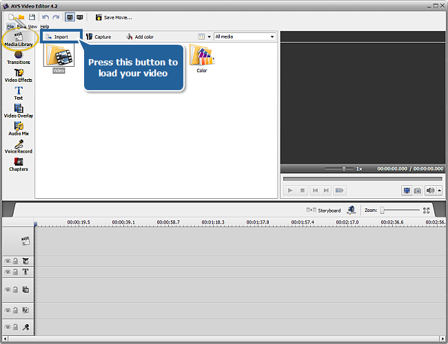Viewport: 448px width, 344px height.
Task: Lock the voice record track
Action: click(15, 327)
